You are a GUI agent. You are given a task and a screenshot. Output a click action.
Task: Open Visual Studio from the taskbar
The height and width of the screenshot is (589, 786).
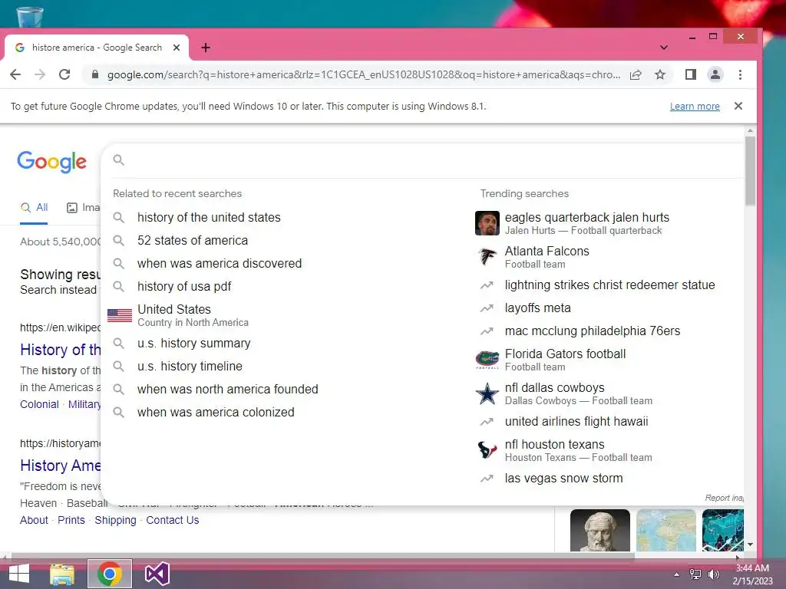tap(157, 574)
